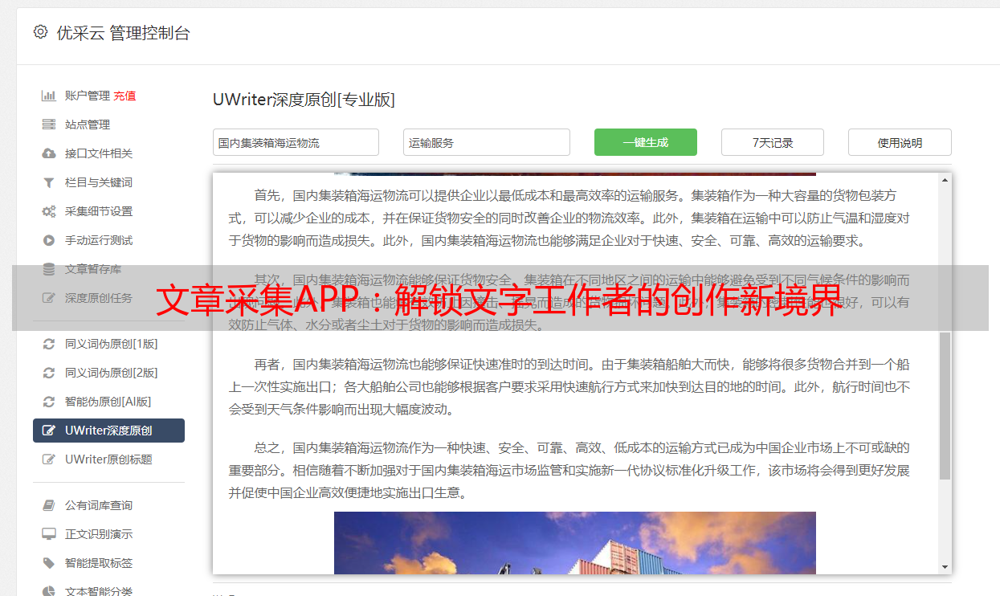Click the container port image in article

click(x=575, y=543)
